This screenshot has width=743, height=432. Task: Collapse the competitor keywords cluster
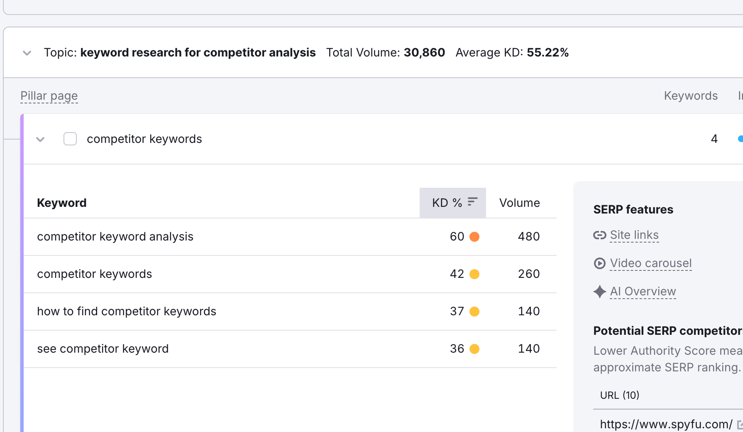40,139
